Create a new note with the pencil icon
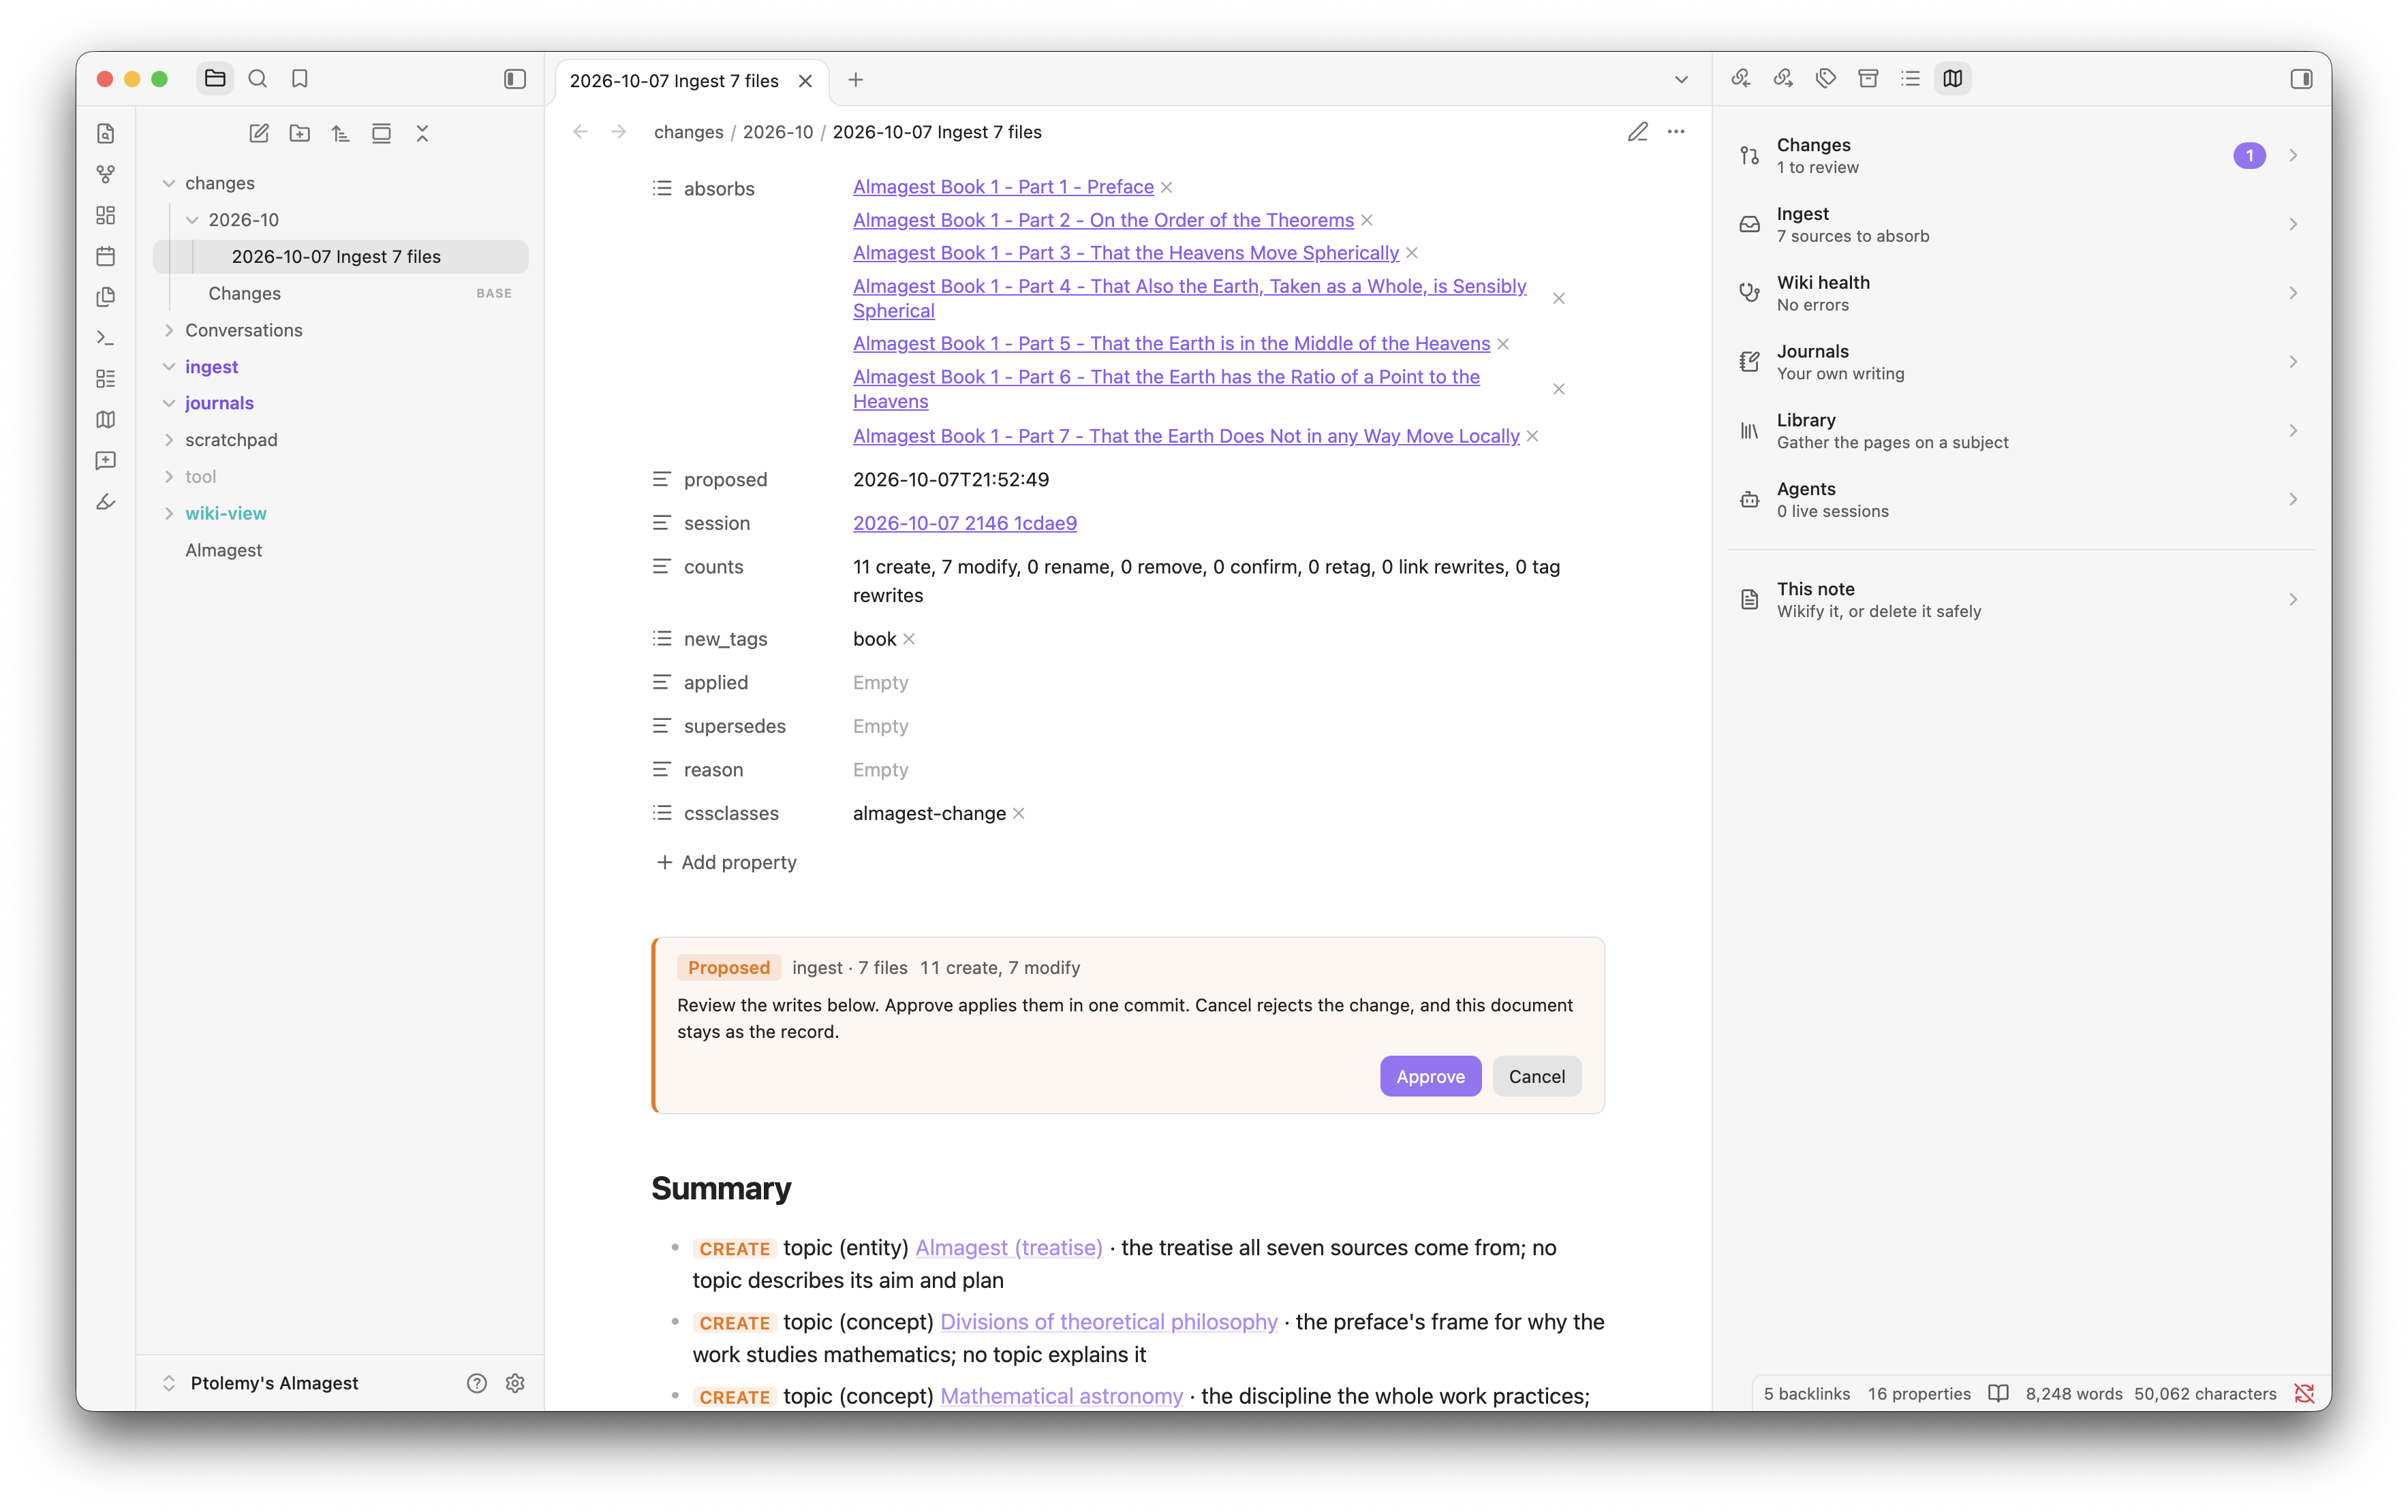2408x1512 pixels. point(258,133)
